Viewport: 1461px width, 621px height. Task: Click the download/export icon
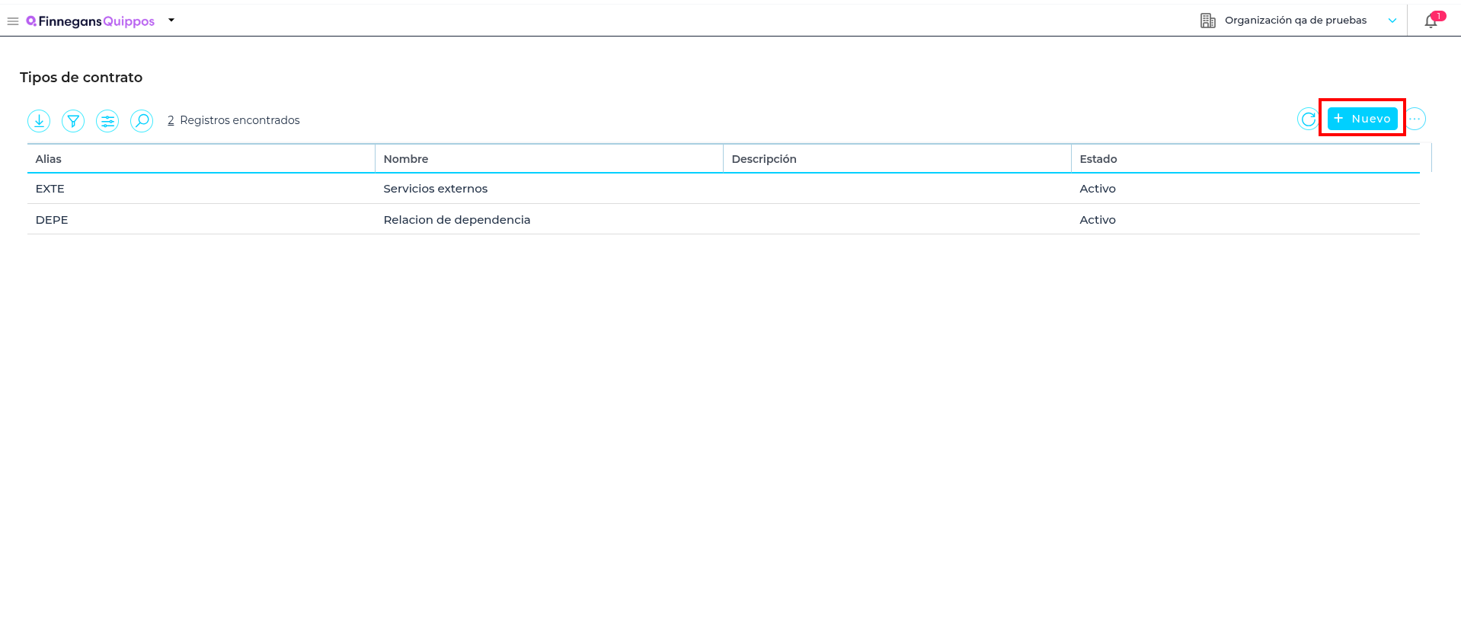tap(39, 121)
